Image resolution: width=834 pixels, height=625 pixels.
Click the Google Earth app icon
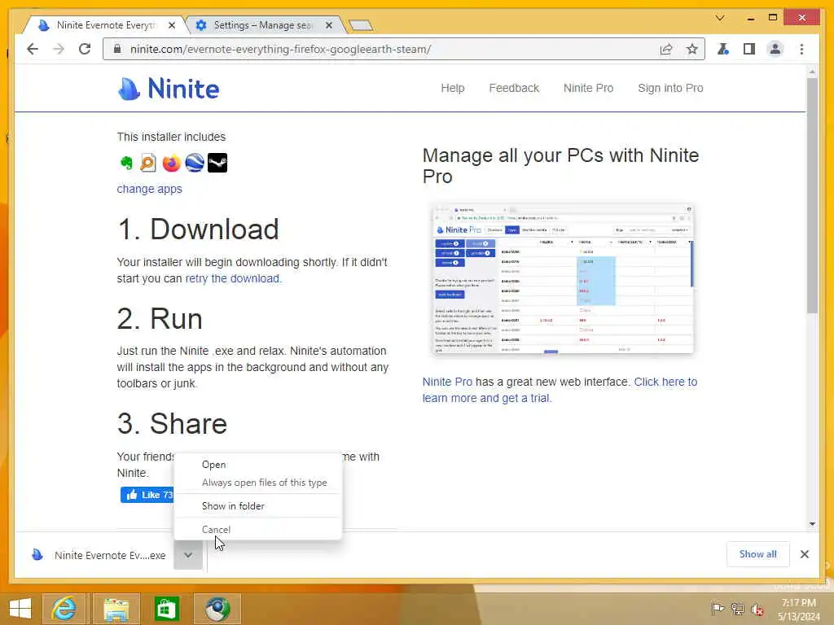[194, 163]
